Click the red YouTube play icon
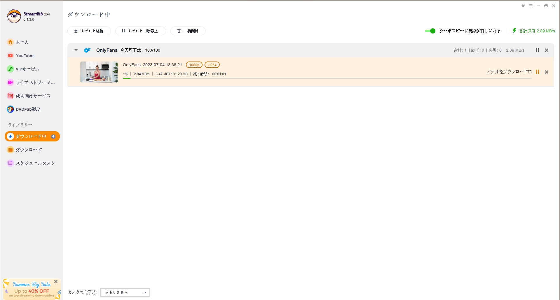 (10, 56)
